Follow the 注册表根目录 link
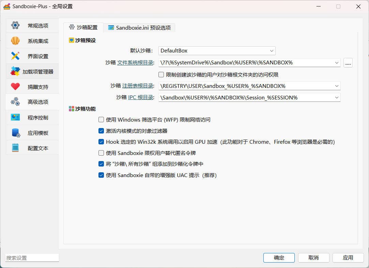 click(138, 86)
